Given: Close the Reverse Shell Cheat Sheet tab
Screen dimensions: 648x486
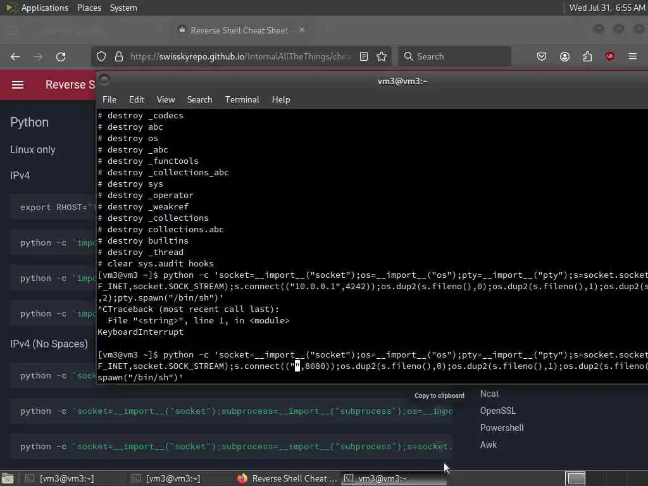Looking at the screenshot, I should click(302, 30).
